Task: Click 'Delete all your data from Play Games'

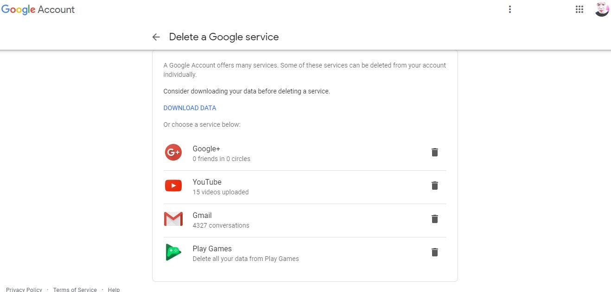Action: tap(246, 259)
